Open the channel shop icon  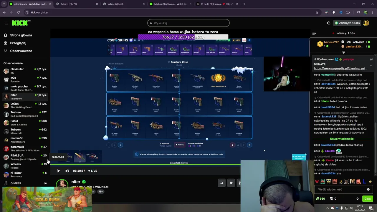pyautogui.click(x=331, y=199)
